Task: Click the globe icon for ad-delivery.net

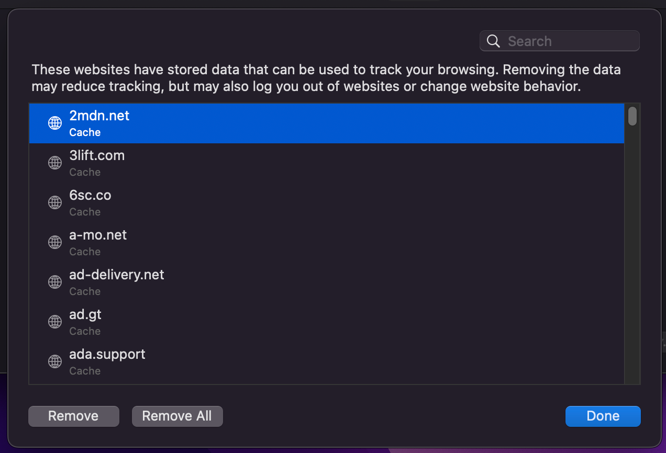Action: (x=55, y=282)
